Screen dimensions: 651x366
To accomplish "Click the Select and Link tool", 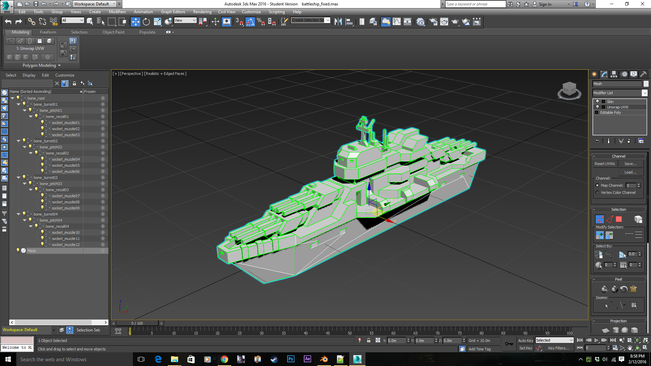I will tap(32, 22).
